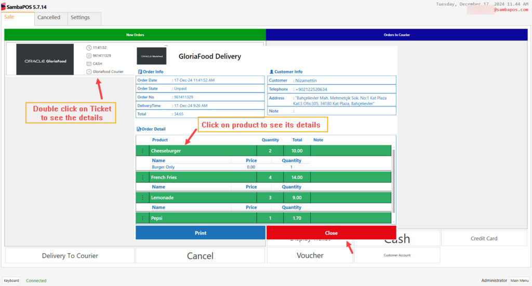The height and width of the screenshot is (286, 532).
Task: Click Delivery To Courier button
Action: (x=70, y=256)
